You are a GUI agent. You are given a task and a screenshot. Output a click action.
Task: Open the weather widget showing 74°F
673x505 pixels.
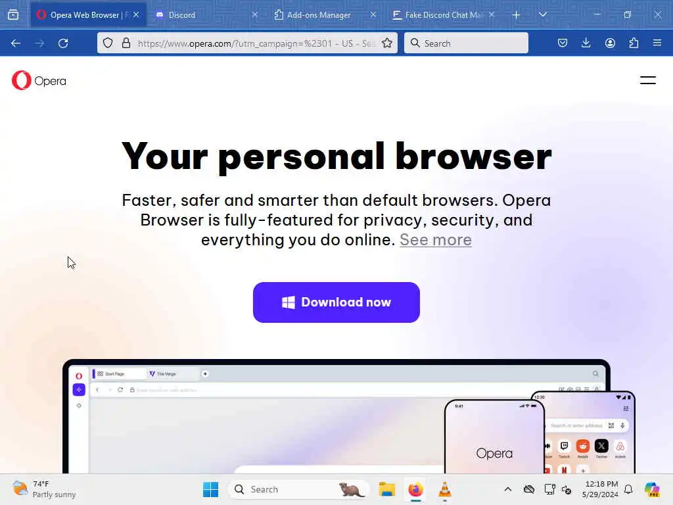(x=44, y=489)
